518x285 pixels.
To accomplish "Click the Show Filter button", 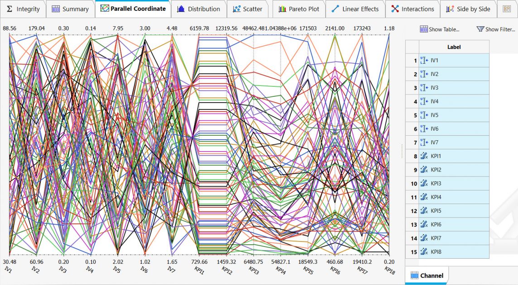I will point(496,29).
